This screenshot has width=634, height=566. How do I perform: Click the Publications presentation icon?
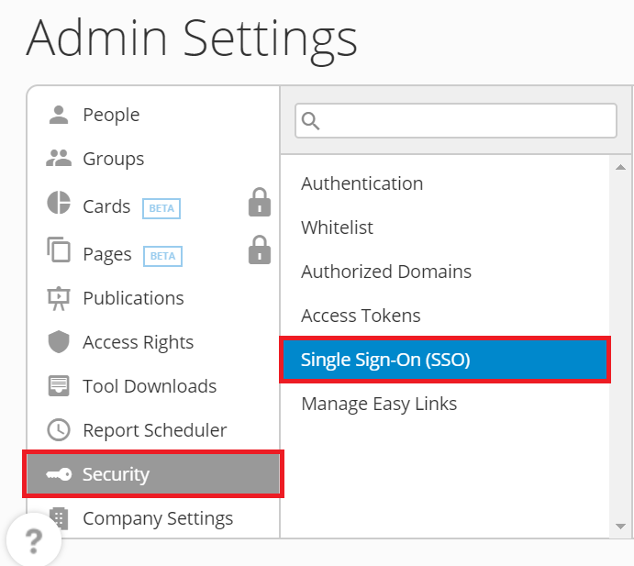59,298
